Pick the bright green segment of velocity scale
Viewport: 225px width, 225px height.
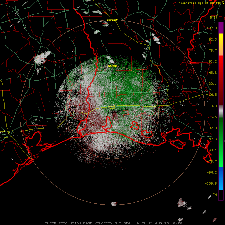point(221,142)
